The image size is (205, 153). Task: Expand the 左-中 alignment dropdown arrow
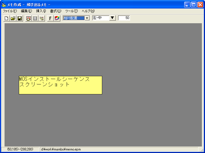(x=112, y=18)
